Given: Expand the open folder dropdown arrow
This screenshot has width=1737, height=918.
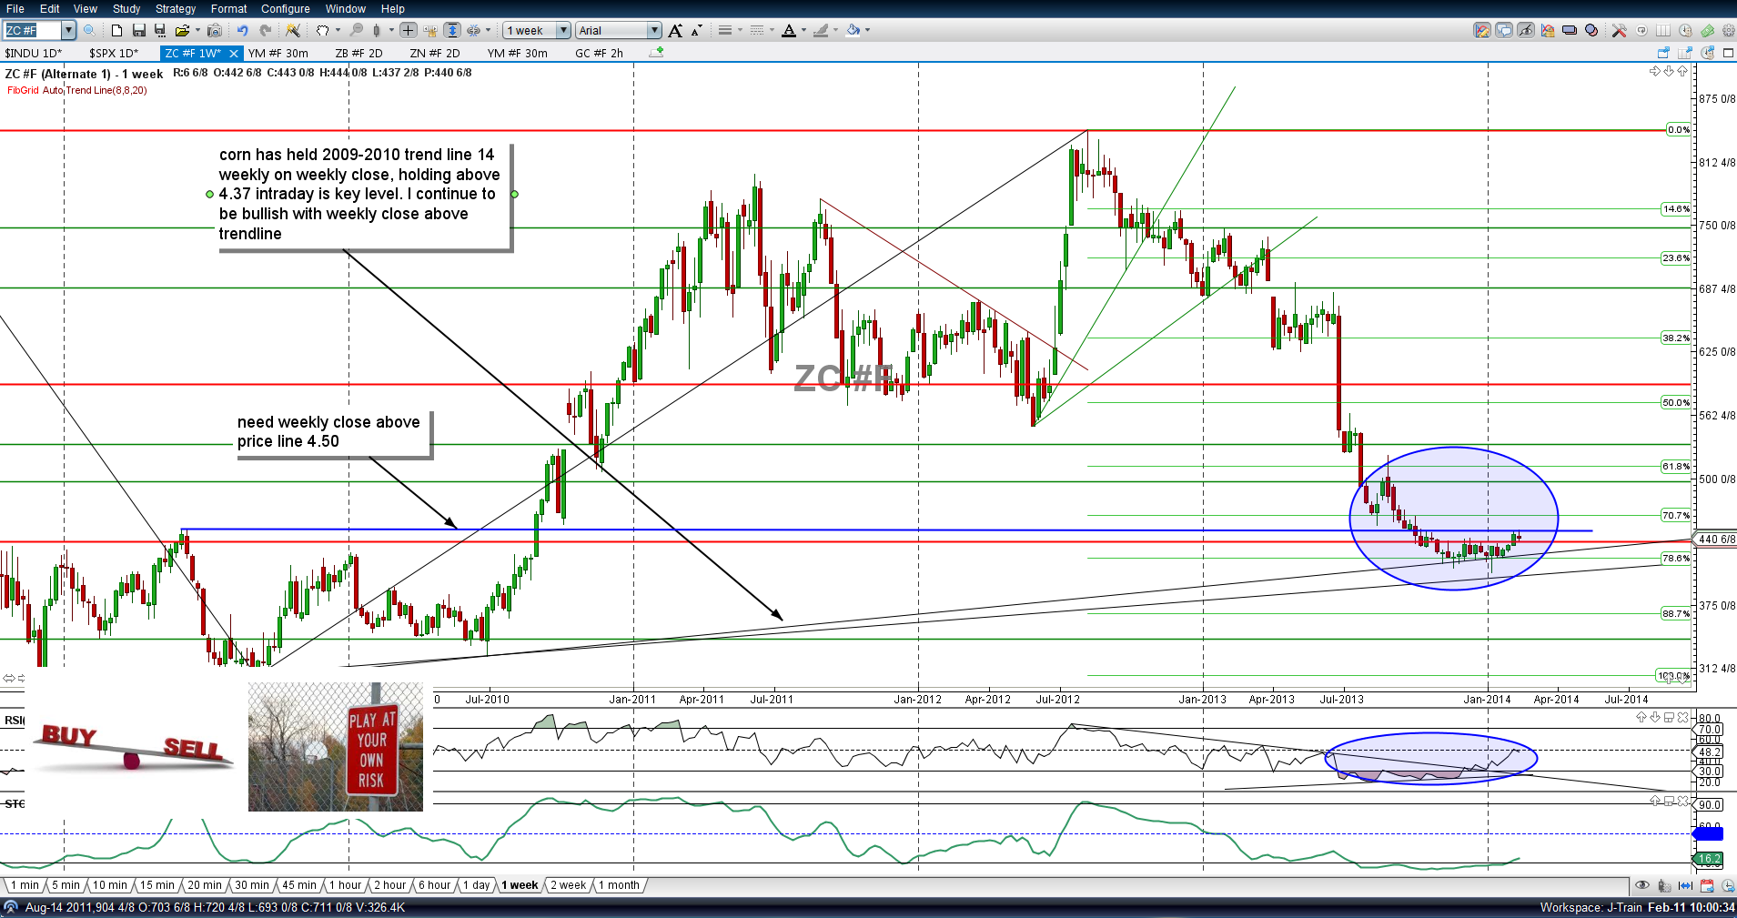Looking at the screenshot, I should click(x=197, y=30).
